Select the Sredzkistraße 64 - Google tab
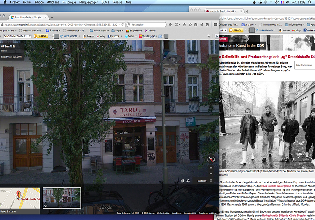 pyautogui.click(x=28, y=17)
